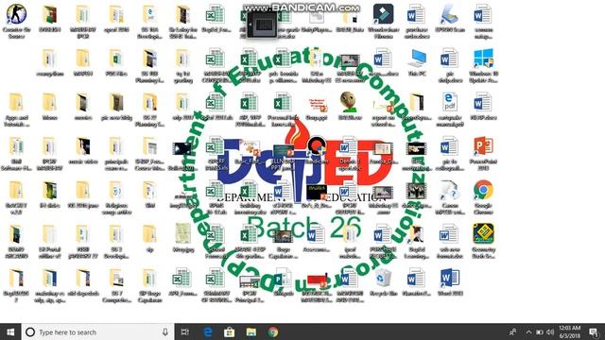Open Task View from the taskbar

[x=185, y=331]
